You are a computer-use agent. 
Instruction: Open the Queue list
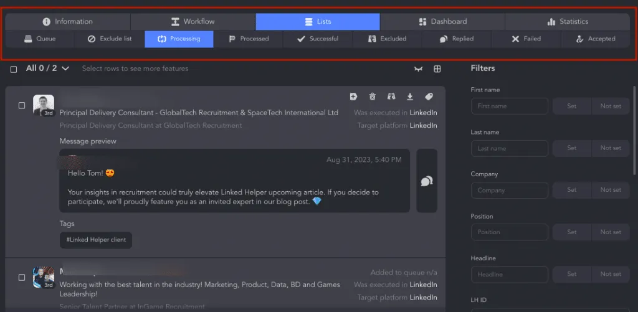[40, 39]
